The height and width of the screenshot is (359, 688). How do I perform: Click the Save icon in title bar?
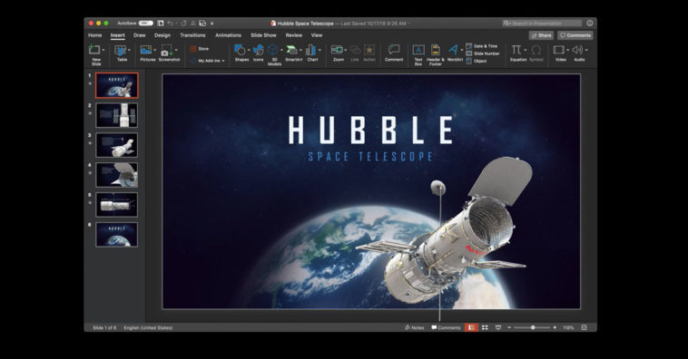pos(161,24)
